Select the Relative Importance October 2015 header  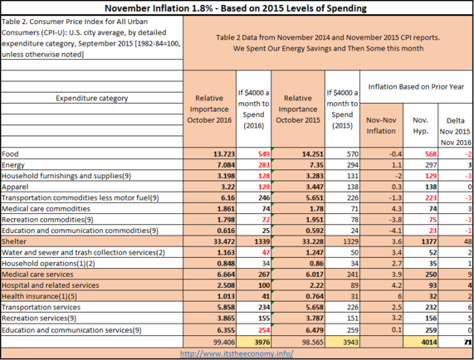pyautogui.click(x=298, y=109)
